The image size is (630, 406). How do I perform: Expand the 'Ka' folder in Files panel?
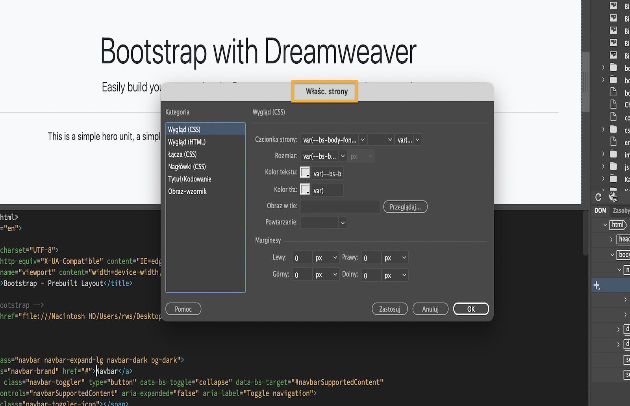point(603,179)
